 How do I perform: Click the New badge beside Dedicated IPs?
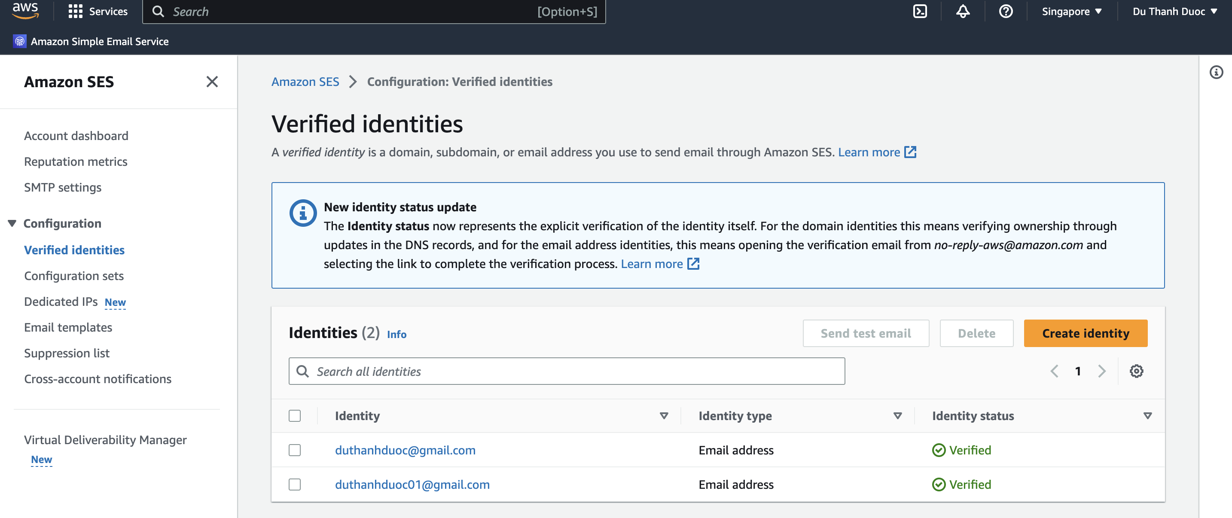(115, 302)
